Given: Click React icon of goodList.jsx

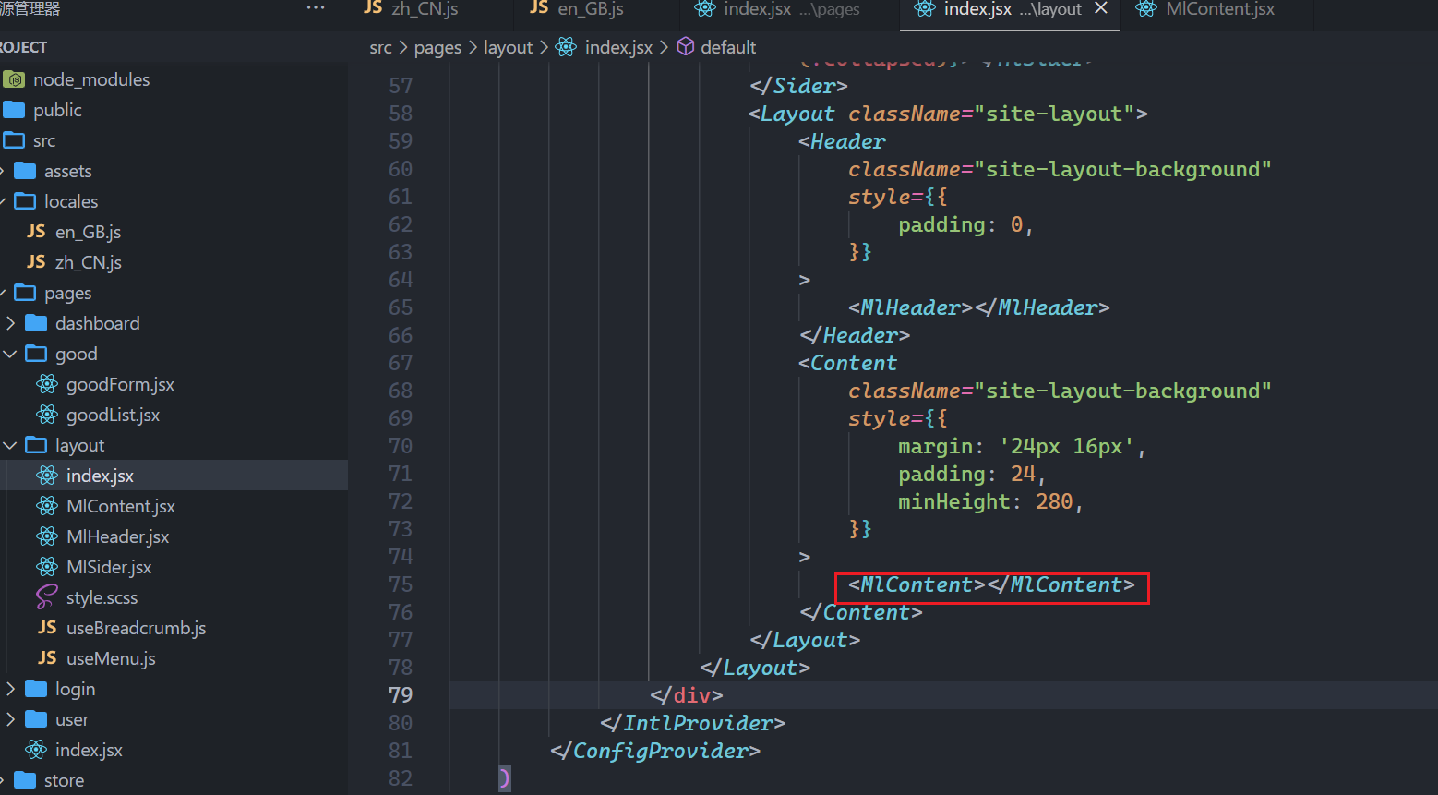Looking at the screenshot, I should coord(47,415).
